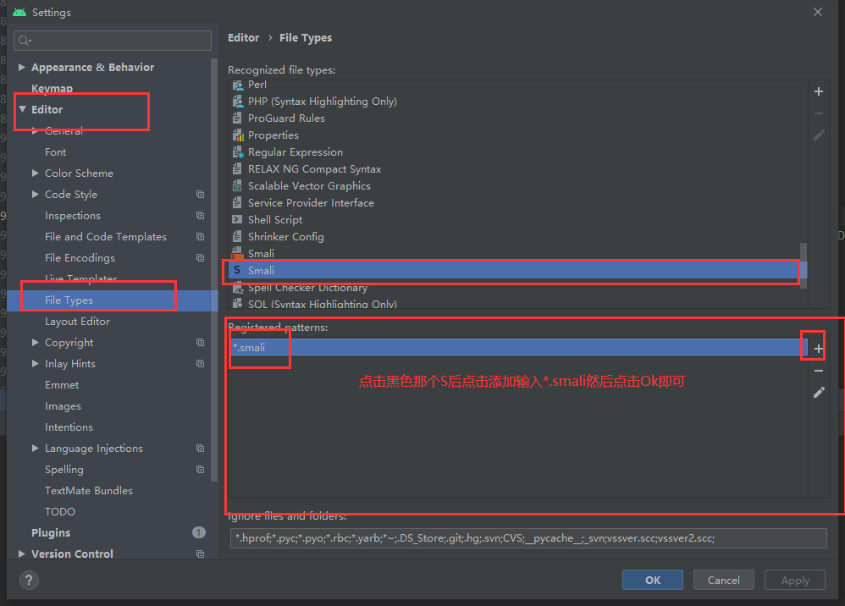Screen dimensions: 845x606
Task: Click project icon next to Inspections
Action: [x=200, y=216]
